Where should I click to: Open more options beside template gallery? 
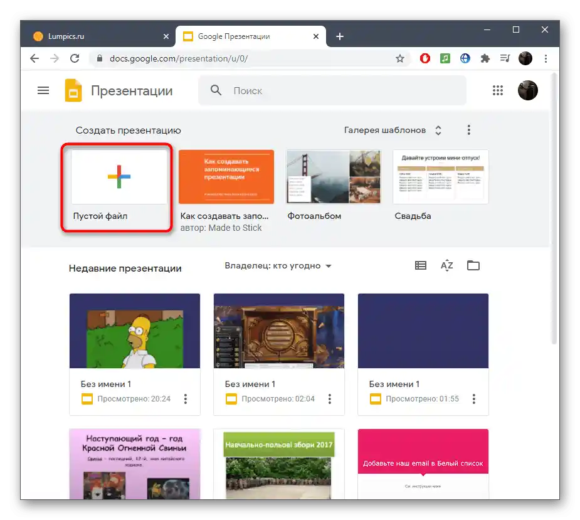(468, 130)
